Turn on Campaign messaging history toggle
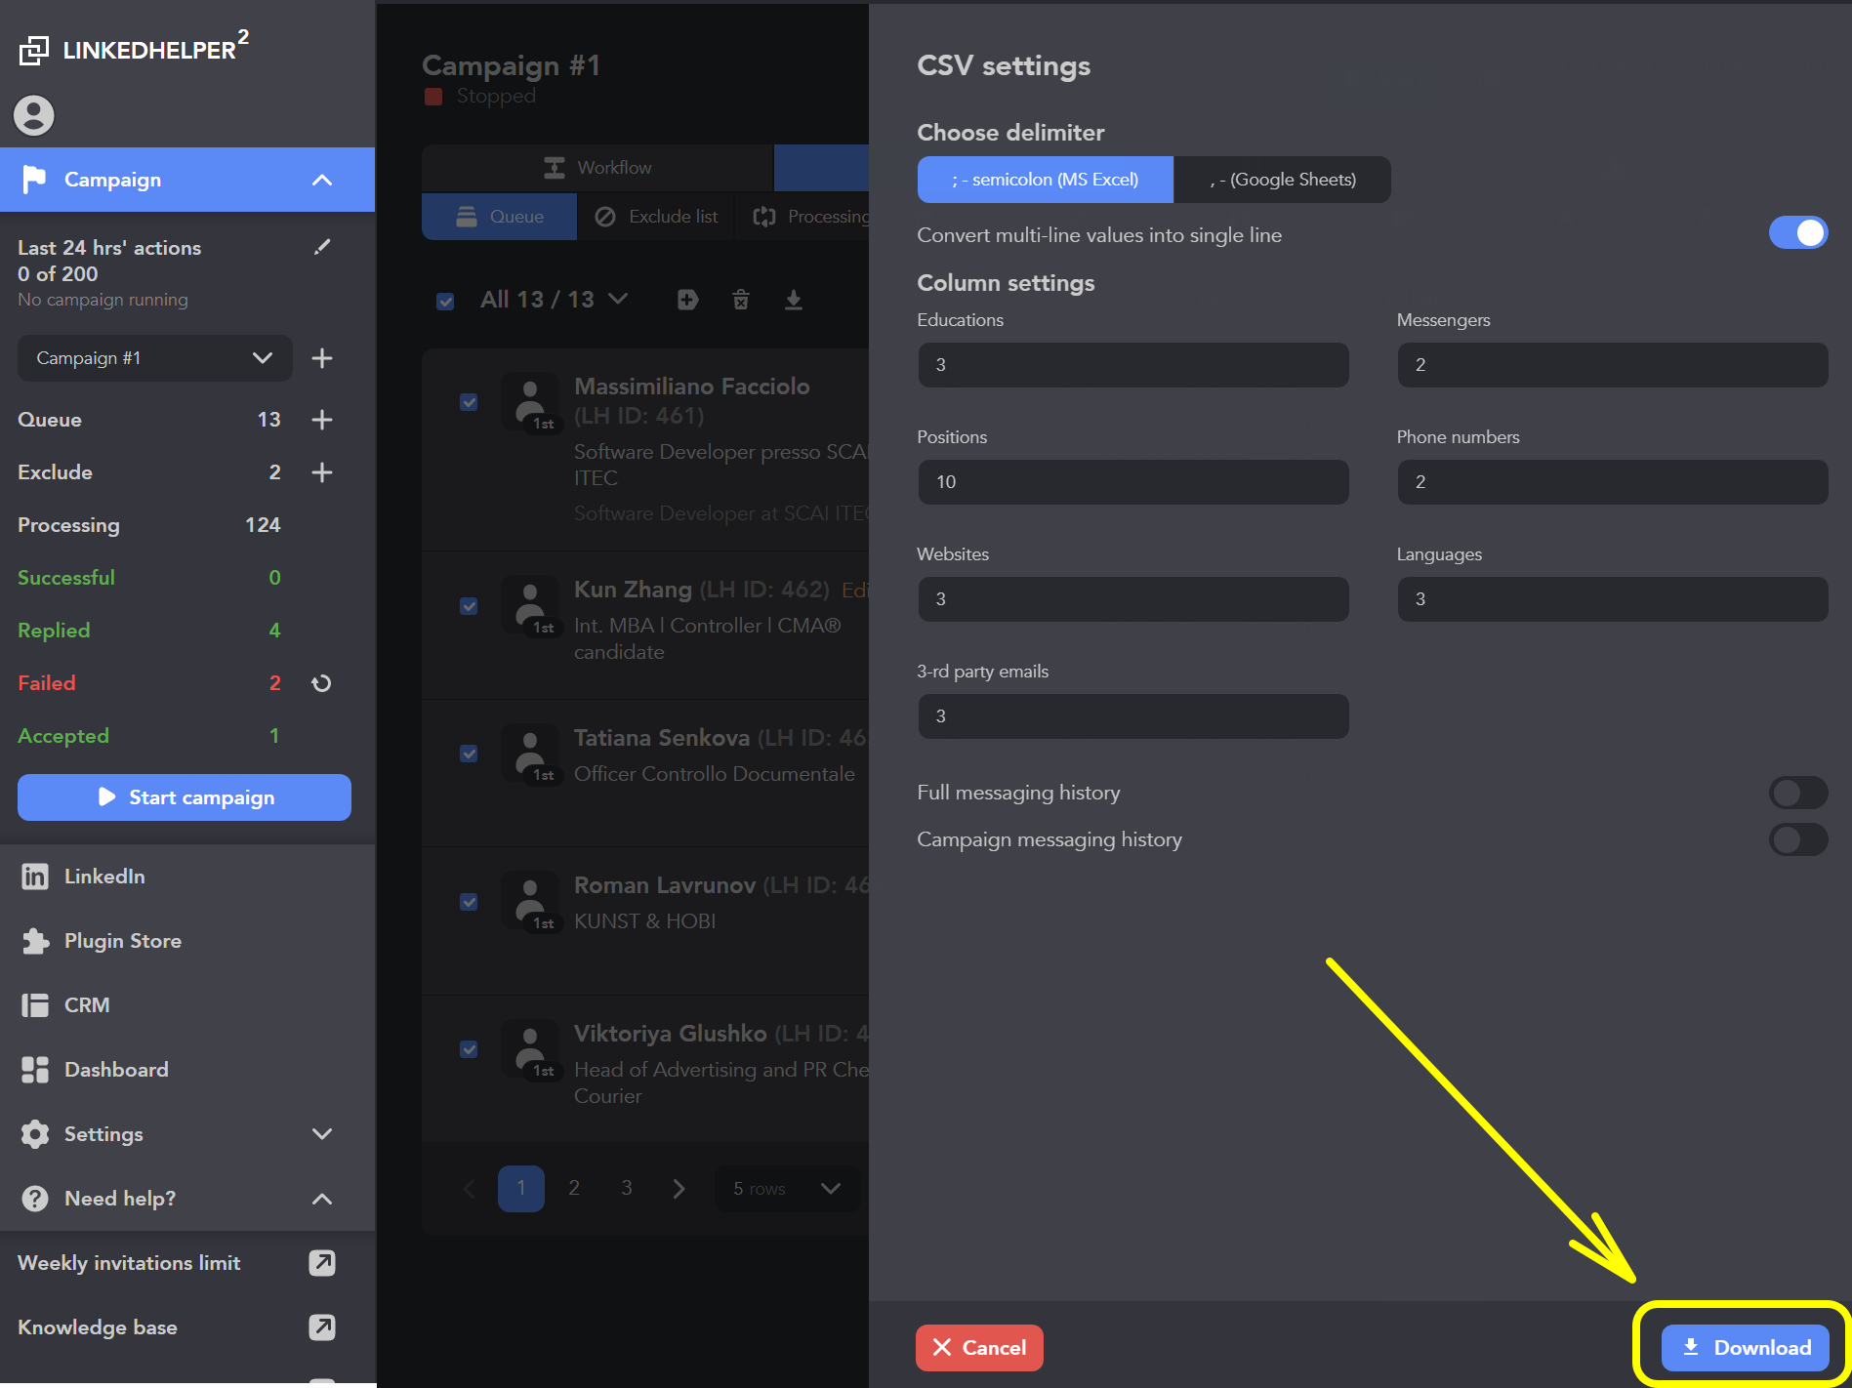Screen dimensions: 1852x1388 coord(1797,839)
